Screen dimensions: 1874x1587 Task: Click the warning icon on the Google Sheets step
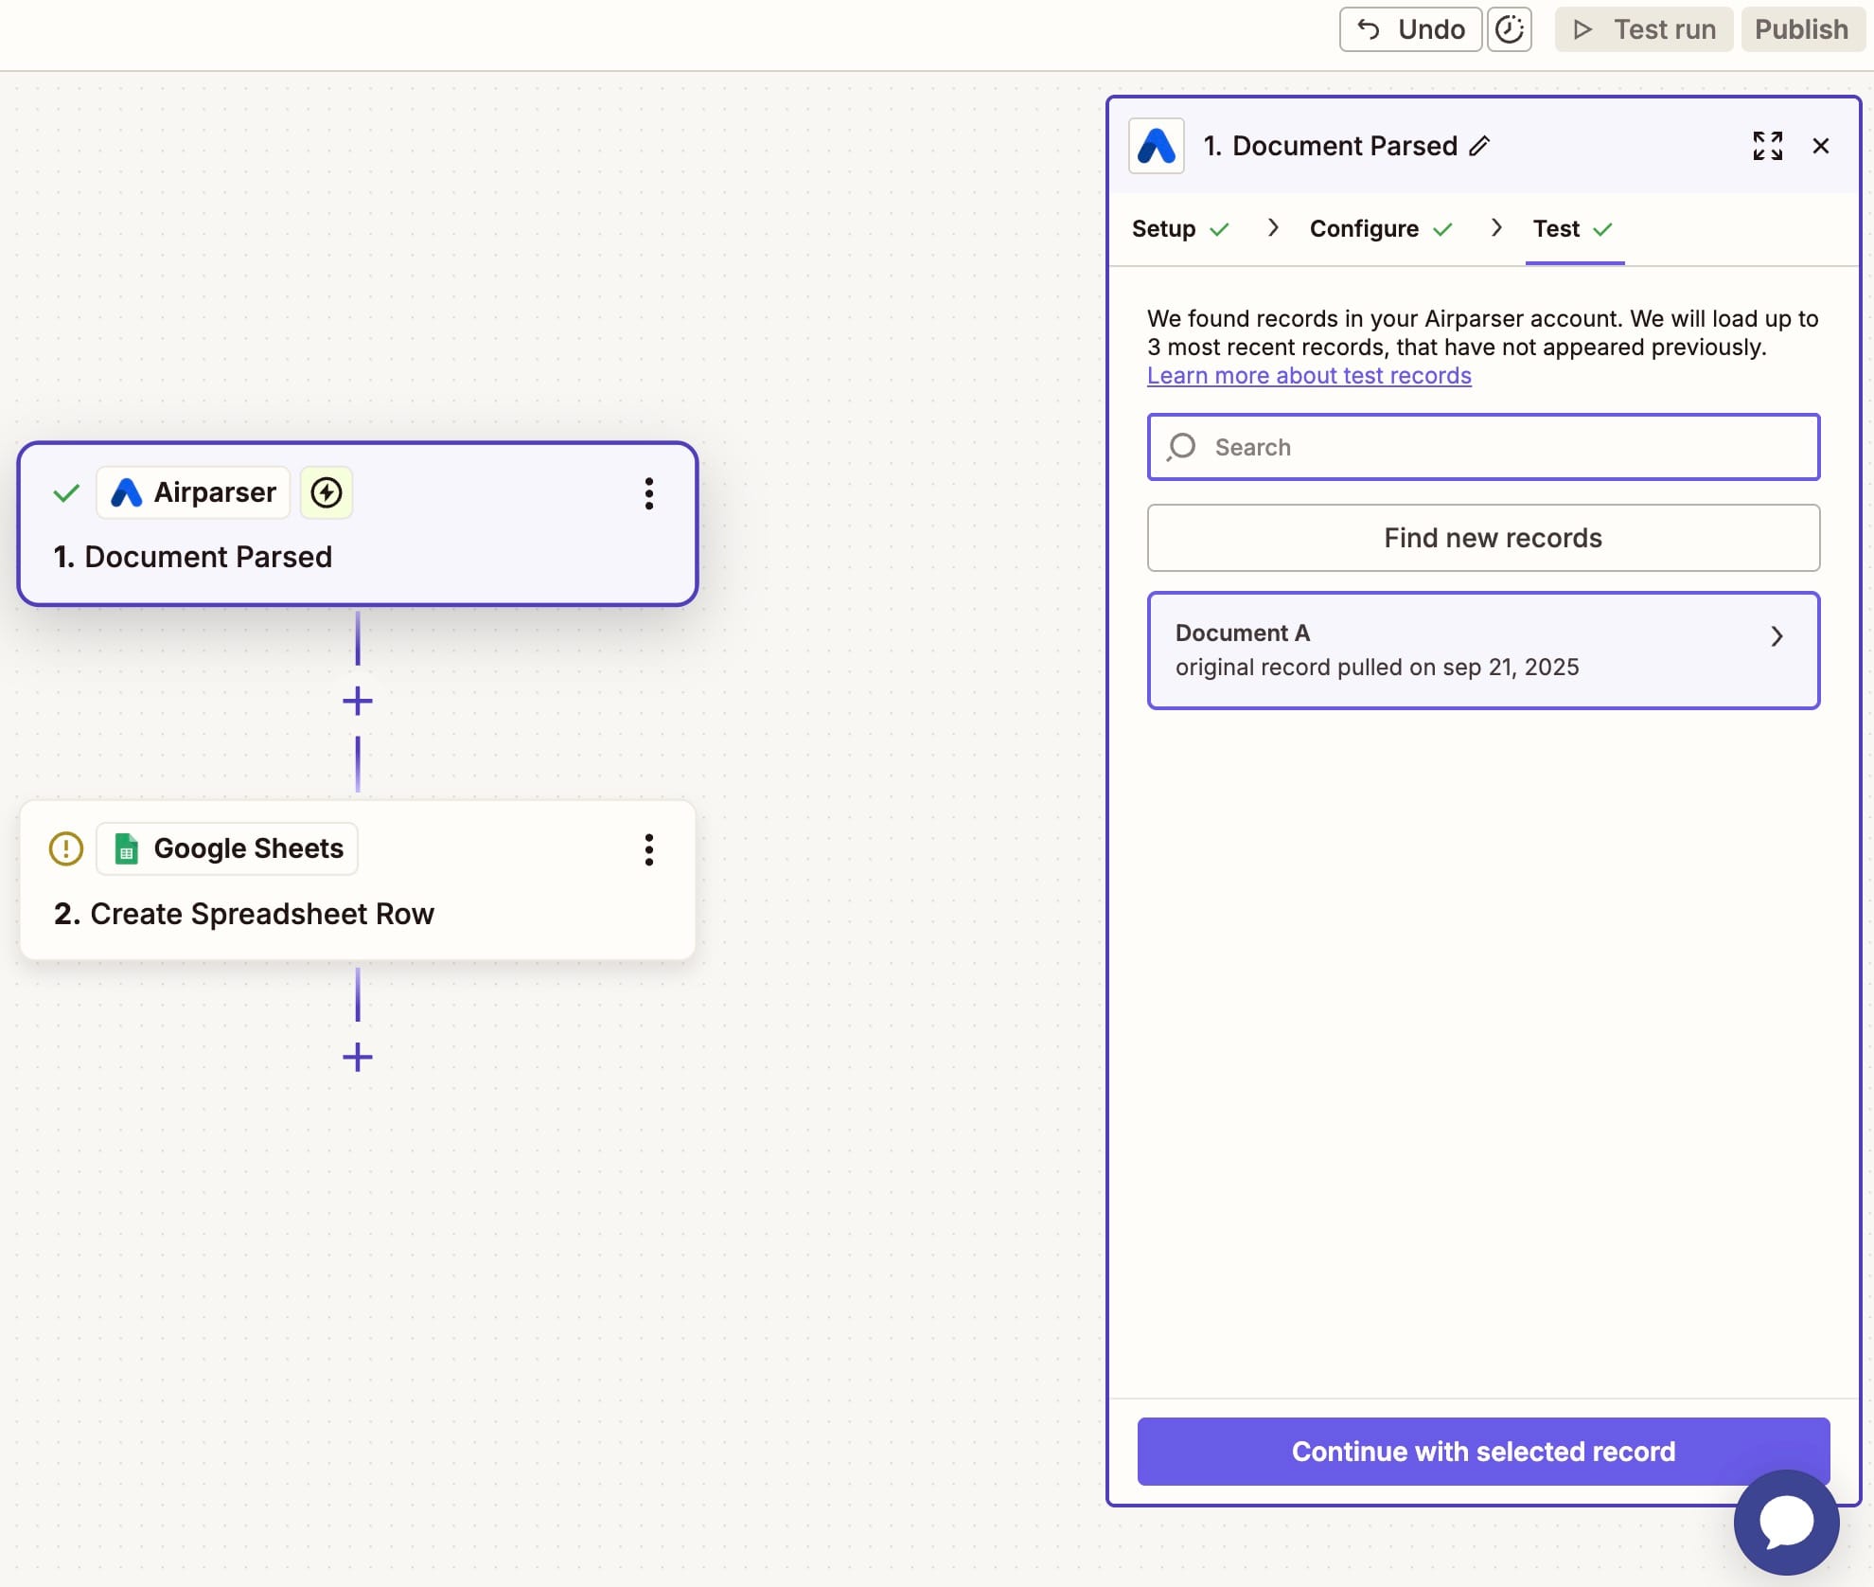pyautogui.click(x=66, y=848)
